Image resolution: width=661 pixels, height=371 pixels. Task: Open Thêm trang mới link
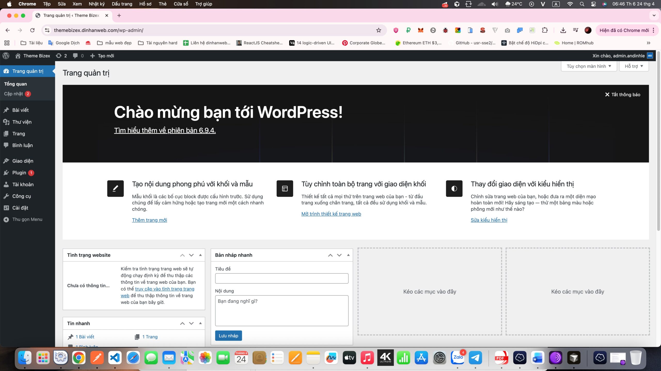[149, 220]
